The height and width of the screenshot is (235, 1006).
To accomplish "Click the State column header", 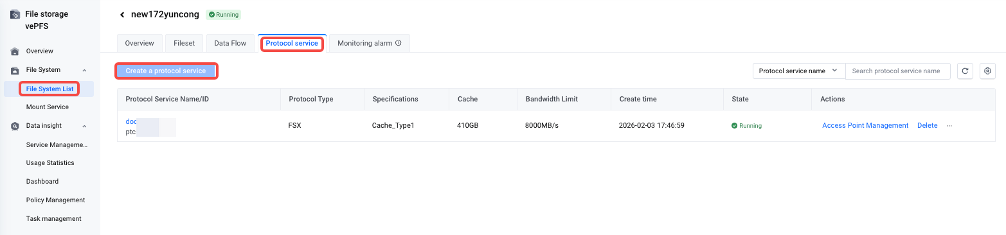I will (x=740, y=100).
